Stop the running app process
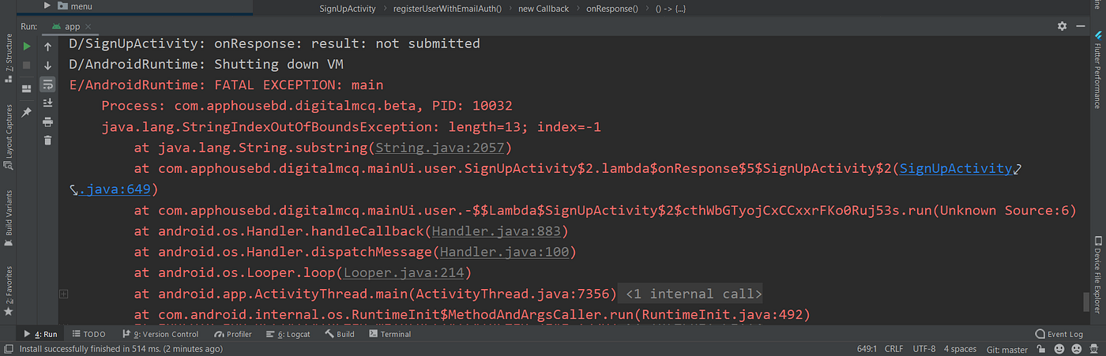The height and width of the screenshot is (356, 1106). 27,66
